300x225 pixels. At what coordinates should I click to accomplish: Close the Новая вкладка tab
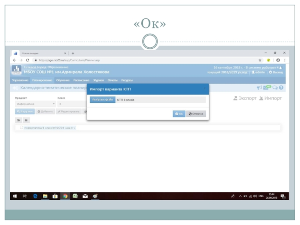[x=65, y=53]
